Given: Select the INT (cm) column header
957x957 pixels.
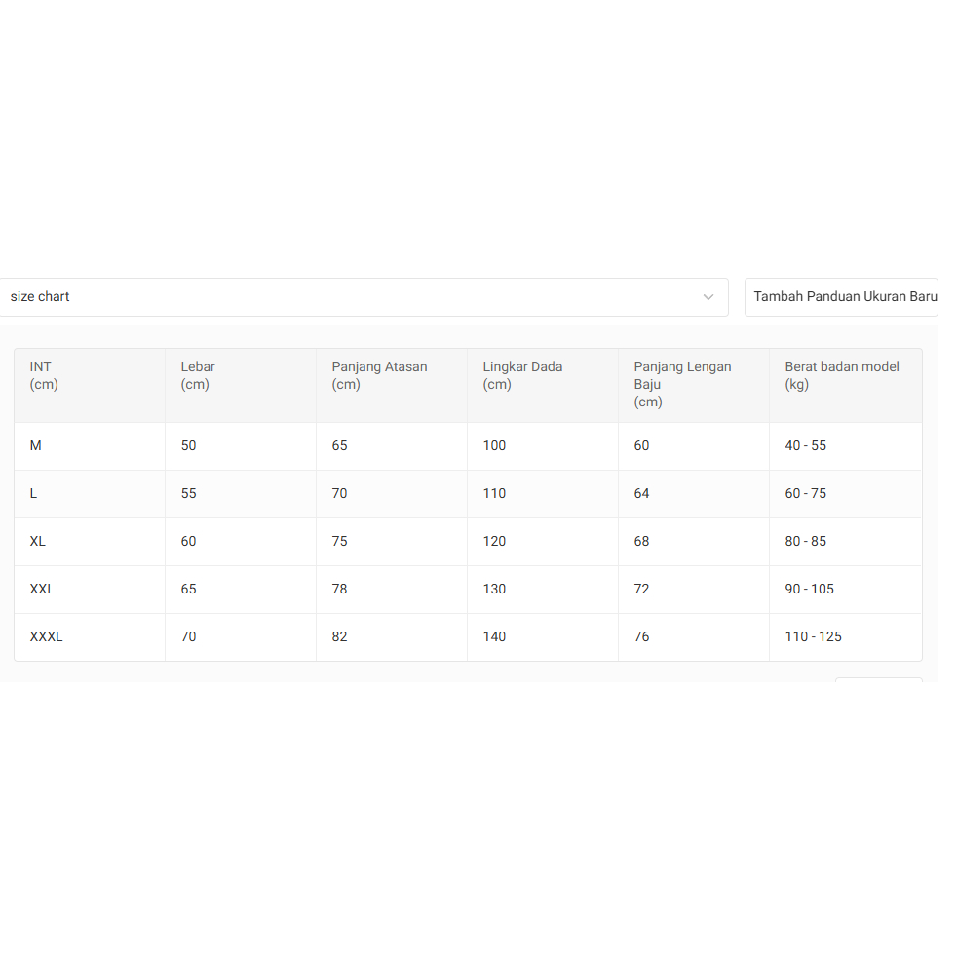Looking at the screenshot, I should click(44, 376).
